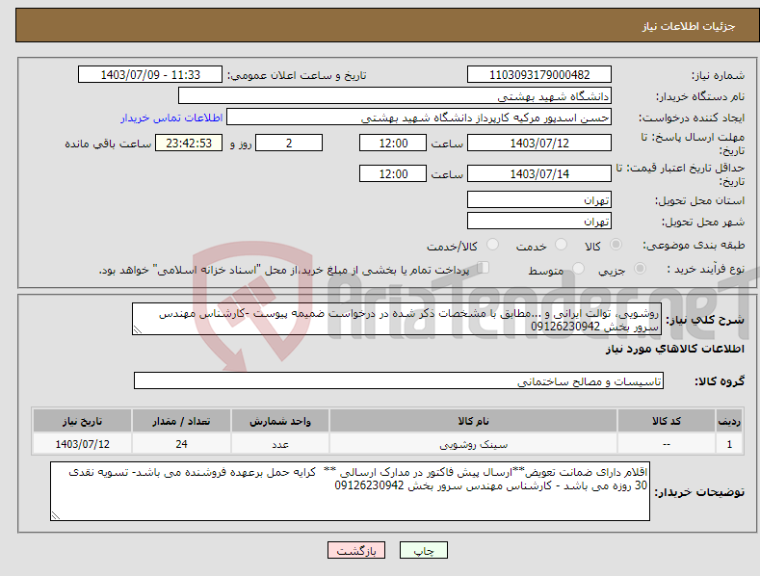Click the response deadline 12:00 time field
Viewport: 760px width, 576px height.
click(x=393, y=143)
